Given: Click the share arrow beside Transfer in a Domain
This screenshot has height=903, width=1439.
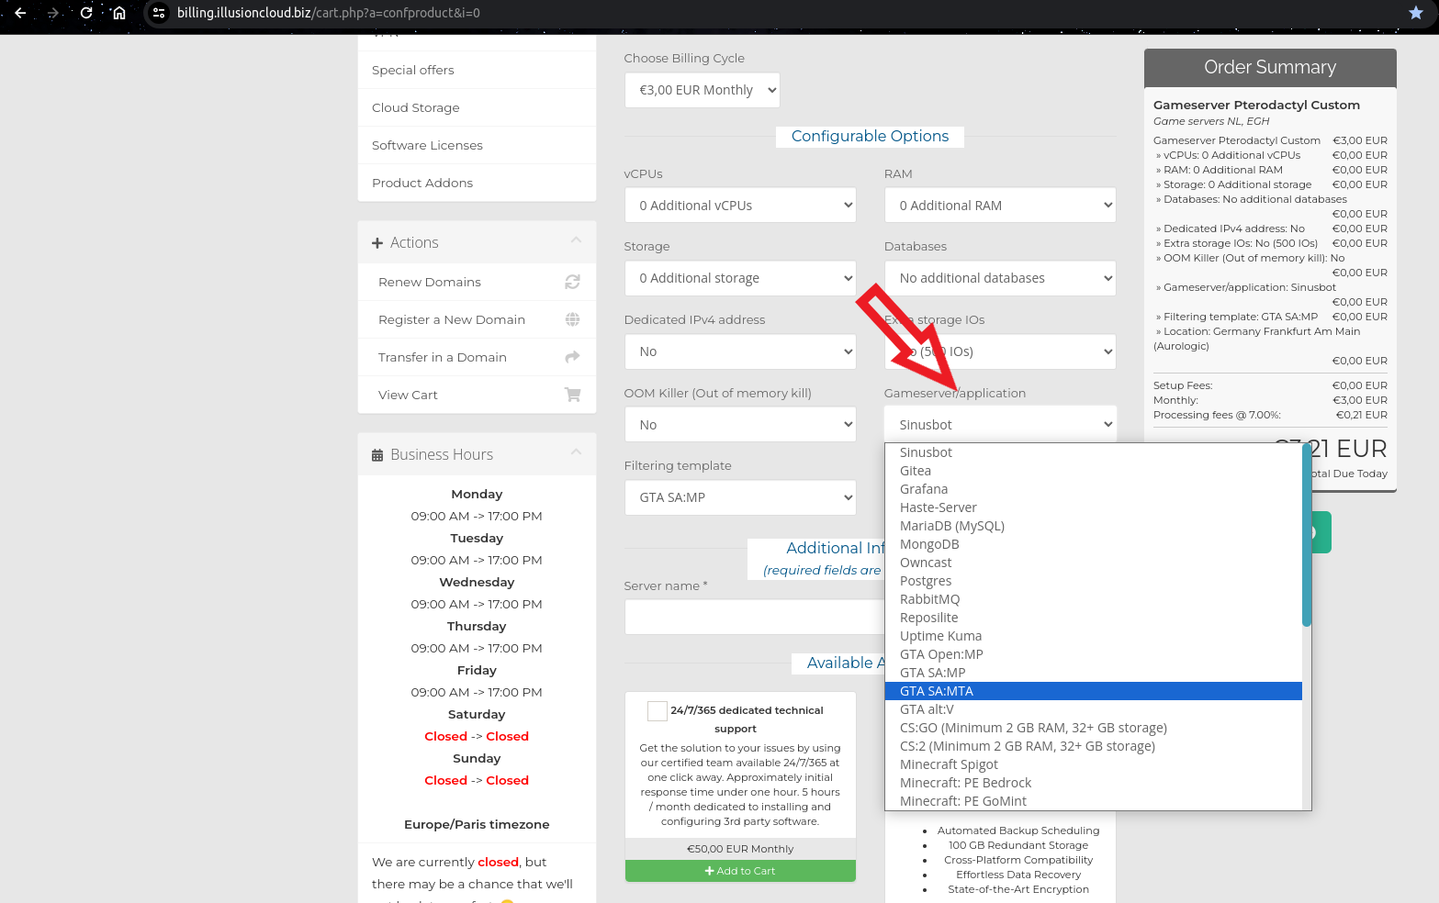Looking at the screenshot, I should click(x=572, y=357).
